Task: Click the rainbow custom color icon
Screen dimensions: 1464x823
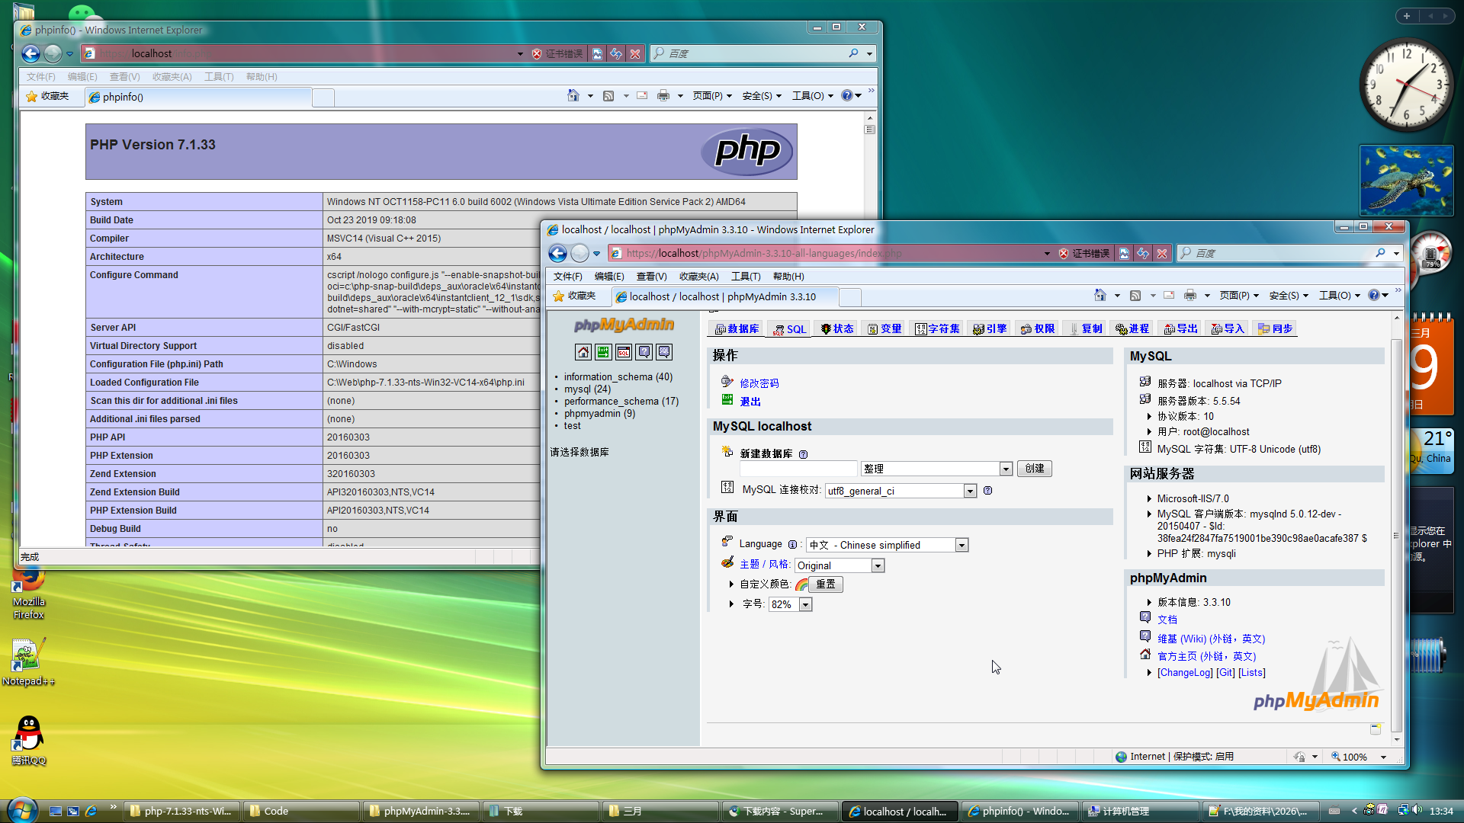Action: pos(801,584)
